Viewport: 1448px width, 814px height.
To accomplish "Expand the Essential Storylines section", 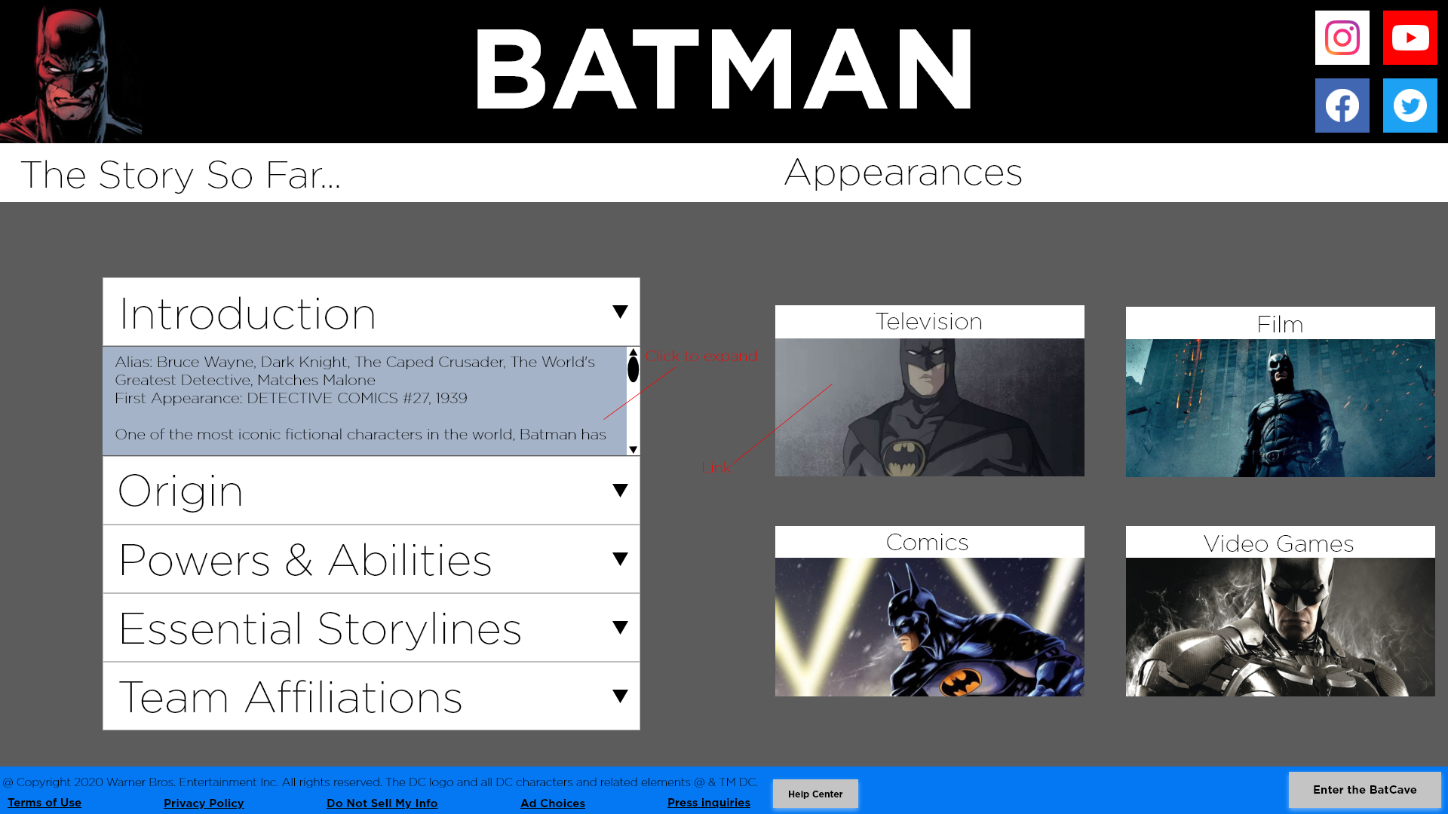I will tap(620, 628).
